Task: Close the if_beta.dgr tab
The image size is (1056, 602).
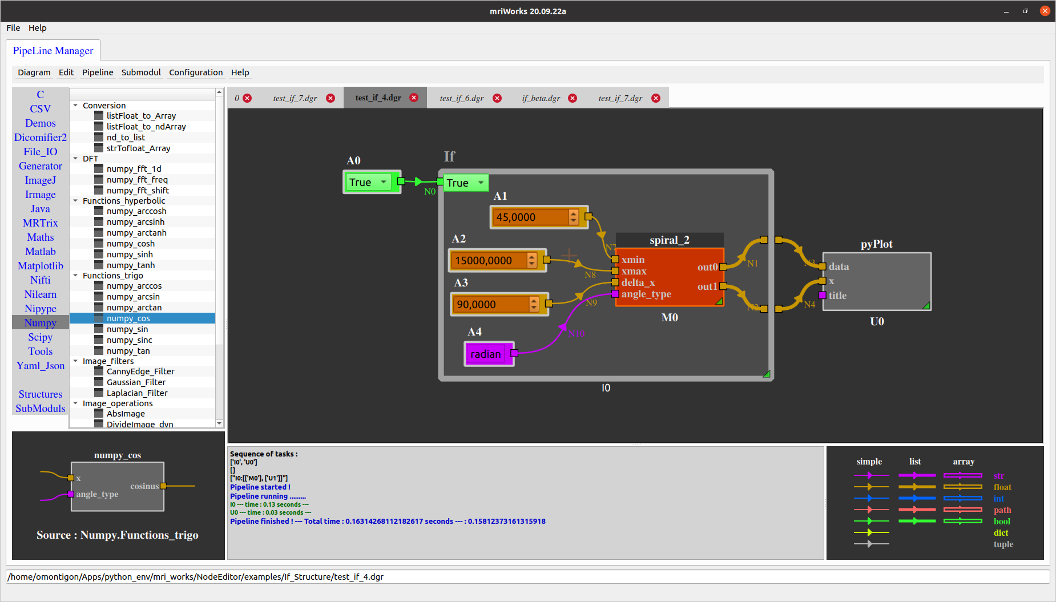Action: [x=573, y=98]
